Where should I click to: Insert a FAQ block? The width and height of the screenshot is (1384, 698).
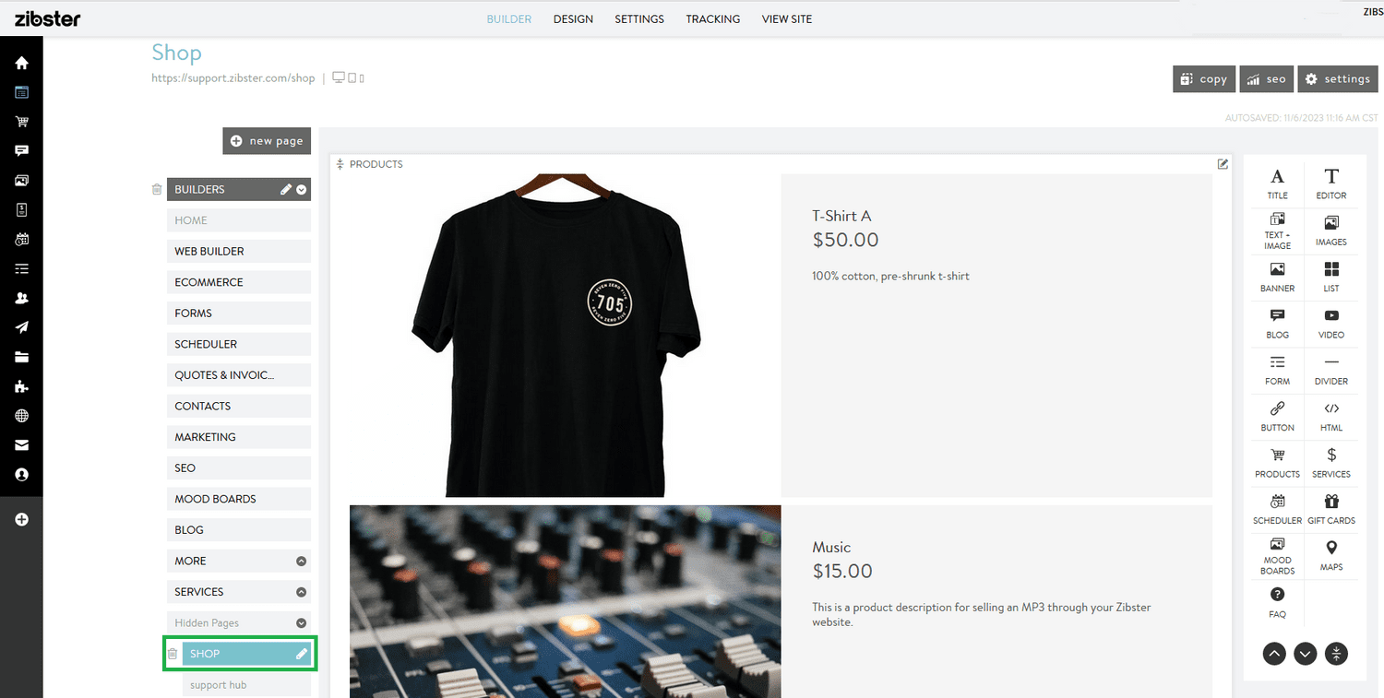pyautogui.click(x=1277, y=602)
